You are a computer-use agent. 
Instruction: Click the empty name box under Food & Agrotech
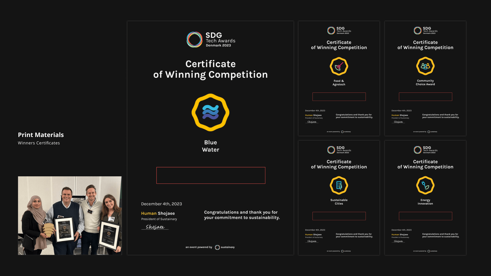coord(339,97)
